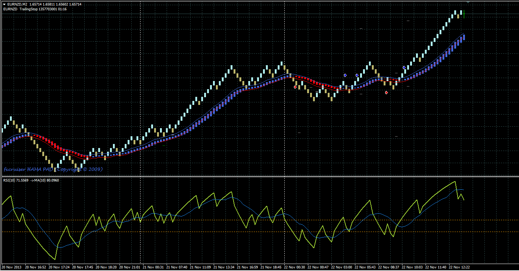Click the 22 Nov 08:37 time label
The height and width of the screenshot is (271, 519).
[x=389, y=267]
